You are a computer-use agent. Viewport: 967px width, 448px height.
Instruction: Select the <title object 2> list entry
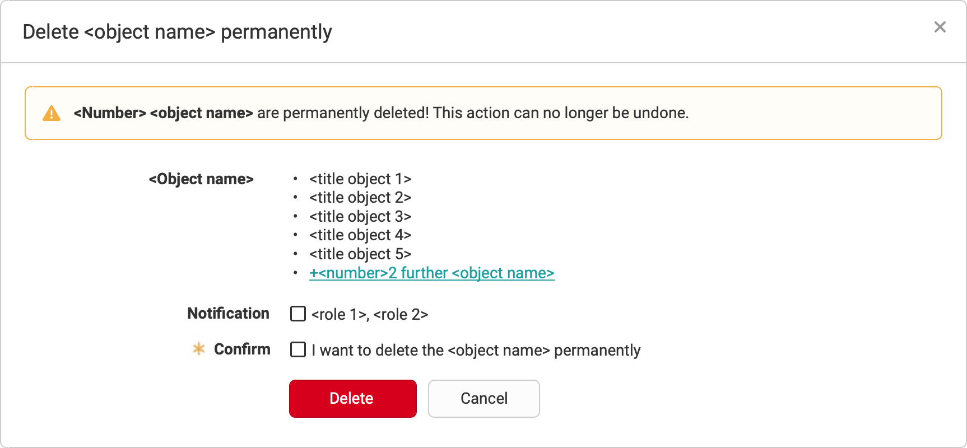[360, 197]
